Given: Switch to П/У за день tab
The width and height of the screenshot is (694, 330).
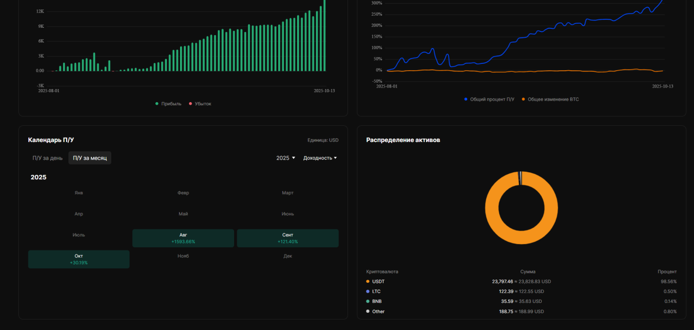Looking at the screenshot, I should [x=47, y=158].
